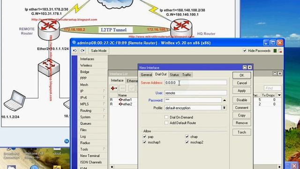
Task: Click the Find field in Interface List
Action: click(x=273, y=88)
